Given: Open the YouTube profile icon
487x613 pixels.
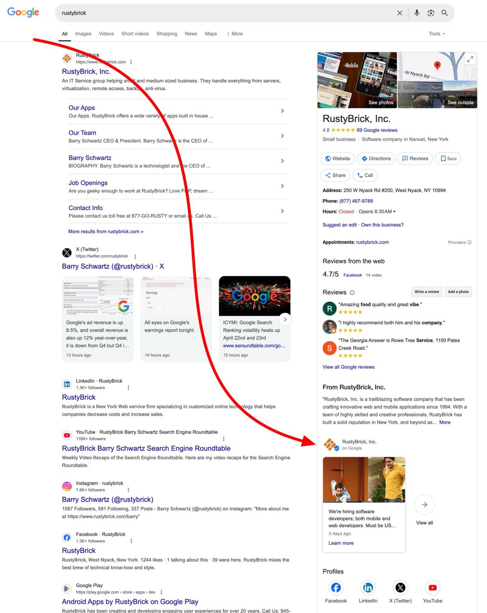Looking at the screenshot, I should [x=433, y=587].
